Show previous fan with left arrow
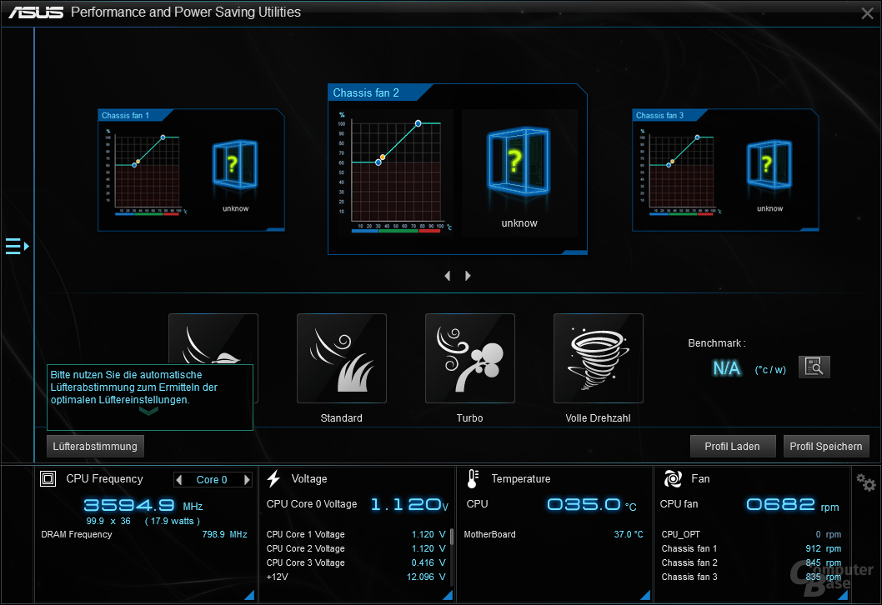This screenshot has width=882, height=605. [x=448, y=276]
